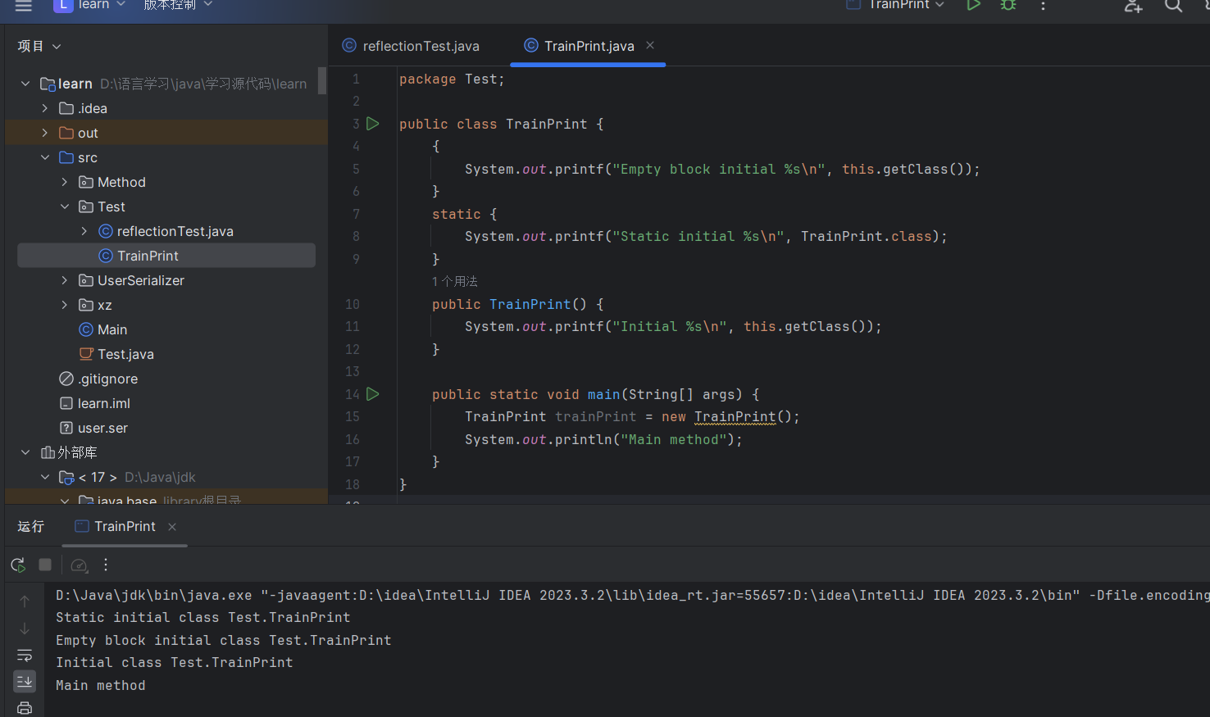1210x717 pixels.
Task: Expand the xz package
Action: tap(65, 305)
